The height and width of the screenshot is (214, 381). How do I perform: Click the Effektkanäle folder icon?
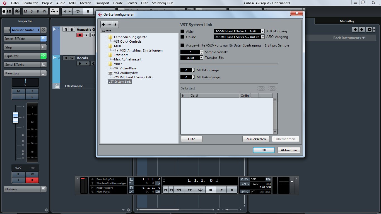pyautogui.click(x=57, y=86)
